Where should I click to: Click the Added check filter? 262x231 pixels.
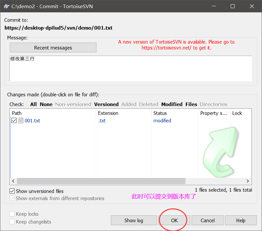point(129,104)
